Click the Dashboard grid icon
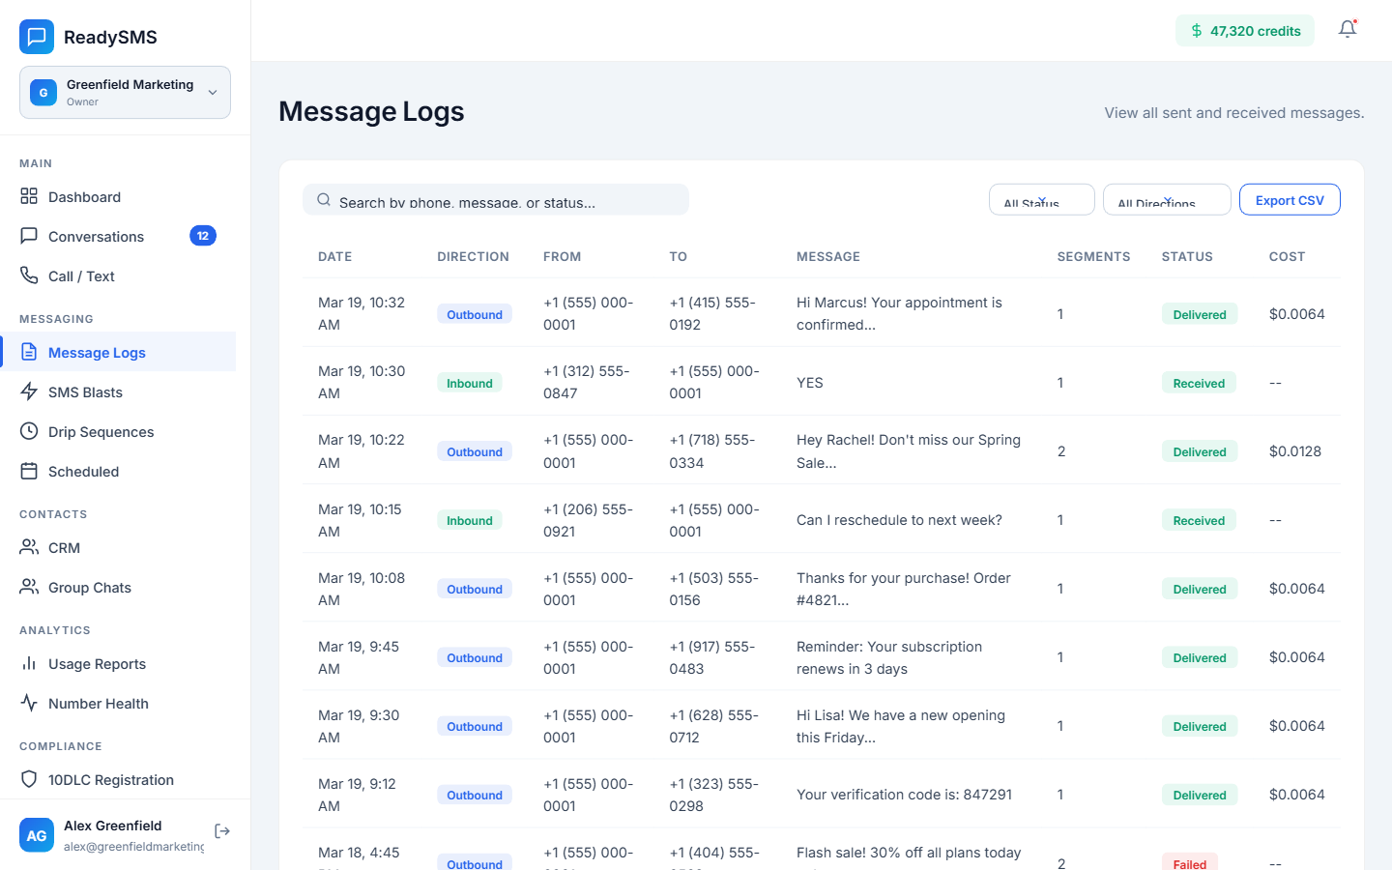The image size is (1392, 870). tap(29, 196)
